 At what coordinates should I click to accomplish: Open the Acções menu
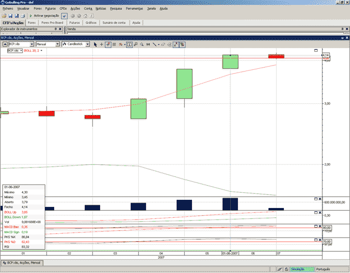tap(75, 9)
